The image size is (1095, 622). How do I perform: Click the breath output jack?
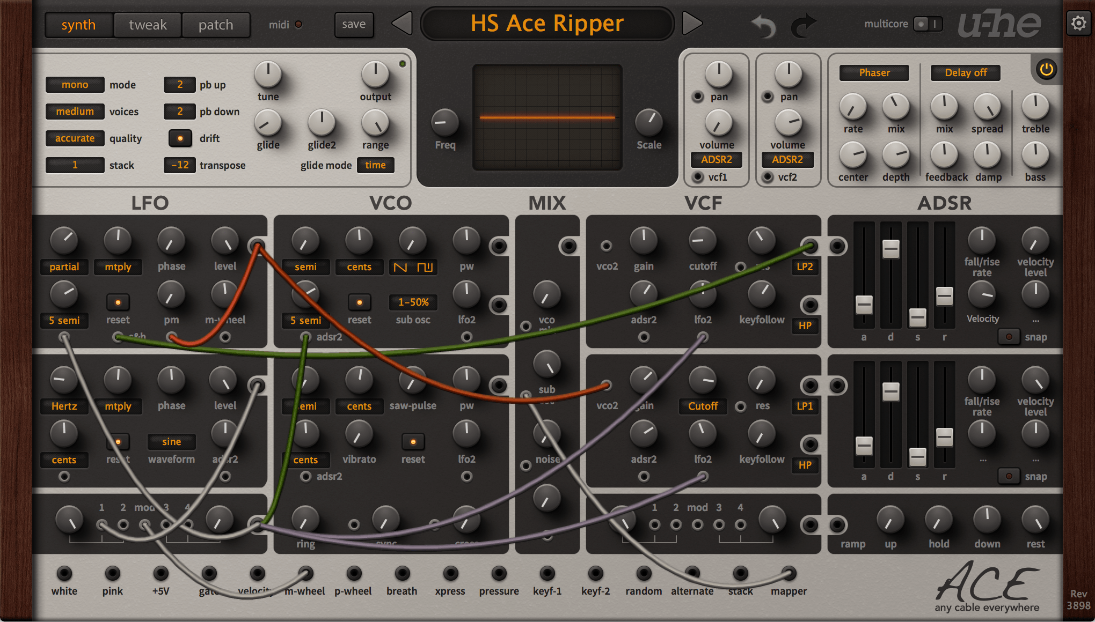[402, 573]
